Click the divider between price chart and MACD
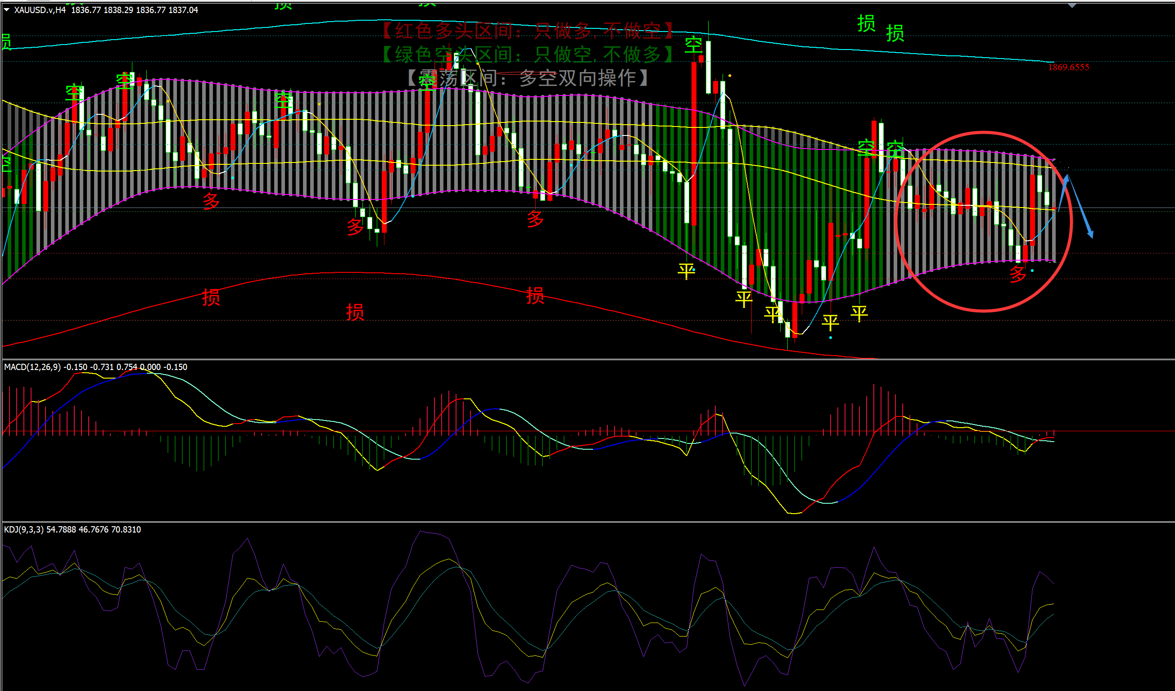Image resolution: width=1175 pixels, height=691 pixels. [x=587, y=359]
